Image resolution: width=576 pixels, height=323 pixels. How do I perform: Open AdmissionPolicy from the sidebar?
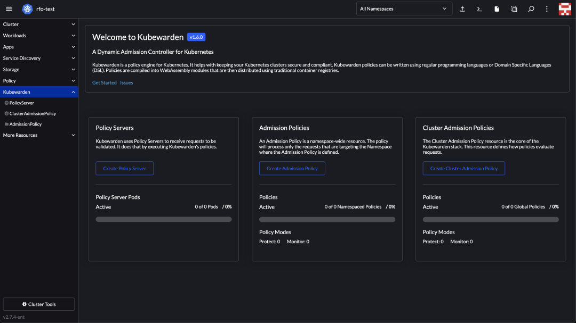tap(25, 124)
